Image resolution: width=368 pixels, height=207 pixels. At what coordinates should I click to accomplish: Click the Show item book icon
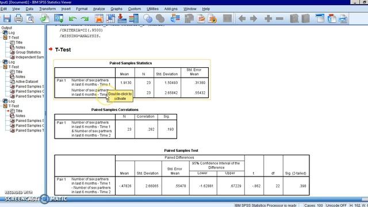coord(294,18)
